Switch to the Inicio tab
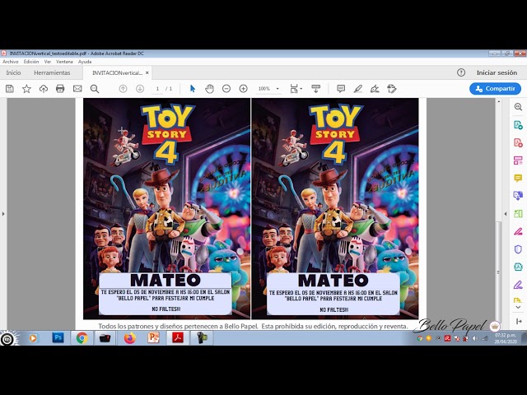Viewport: 527px width, 395px height. (13, 72)
